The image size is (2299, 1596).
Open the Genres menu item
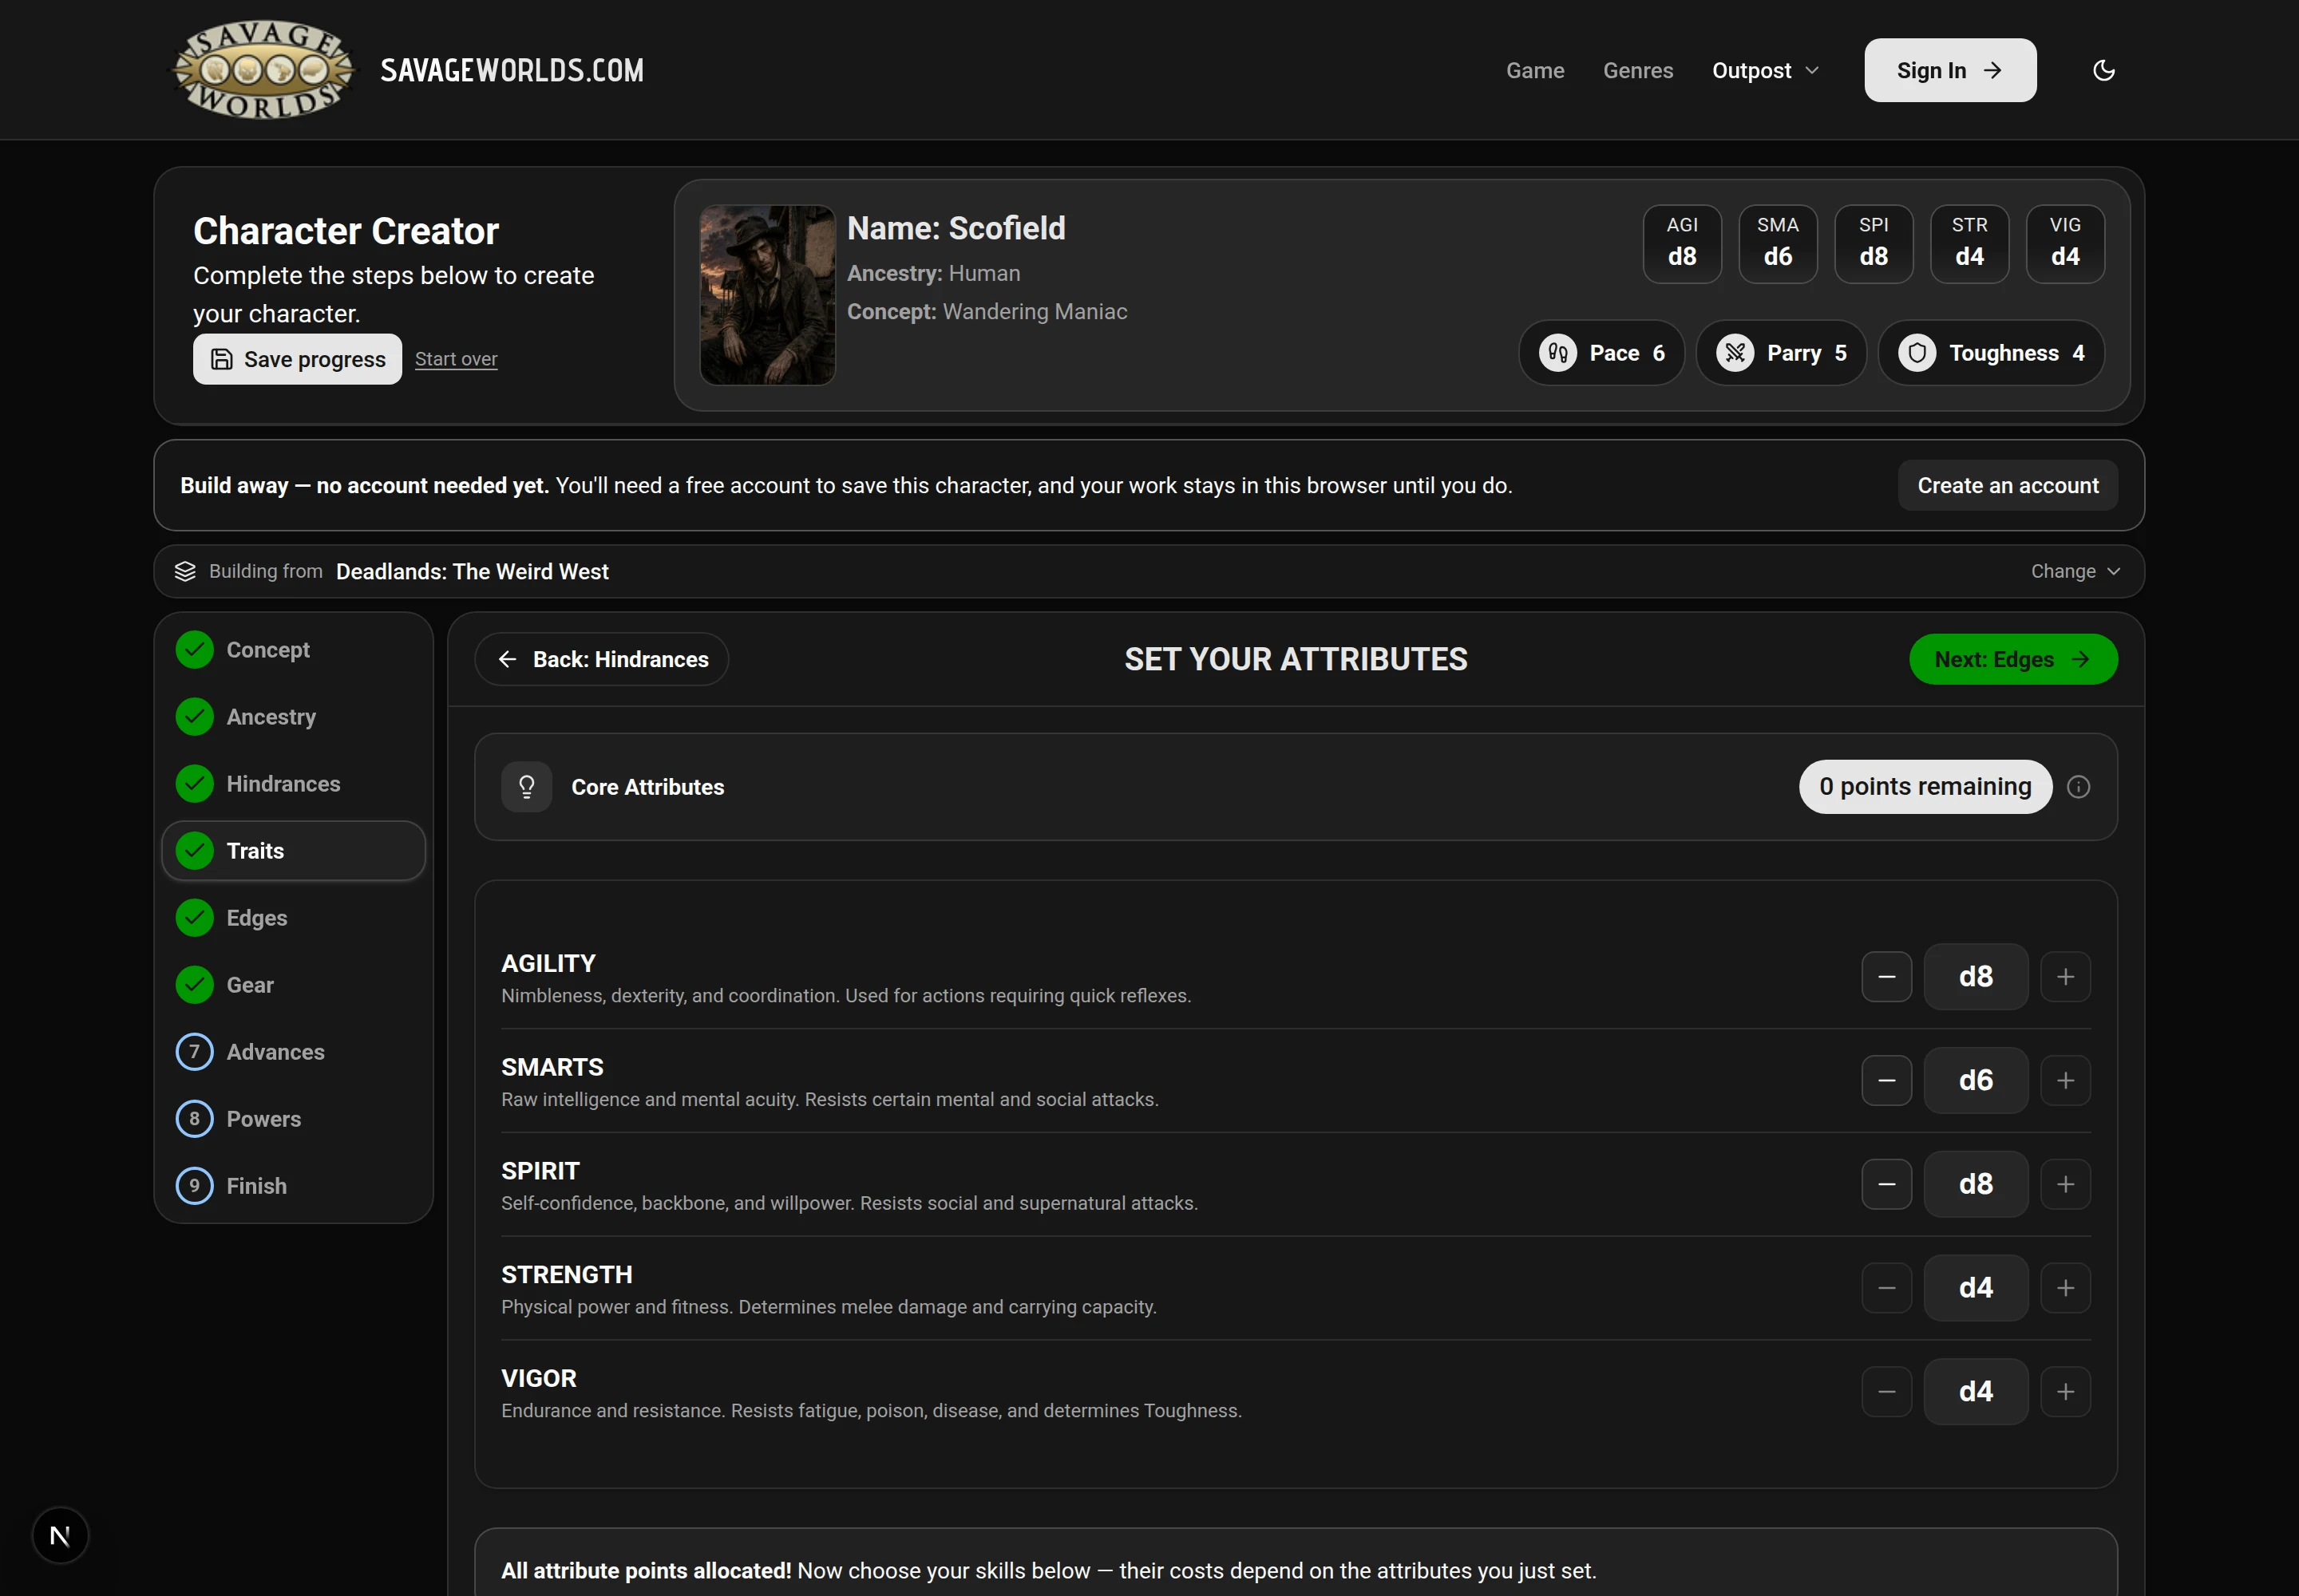1638,70
